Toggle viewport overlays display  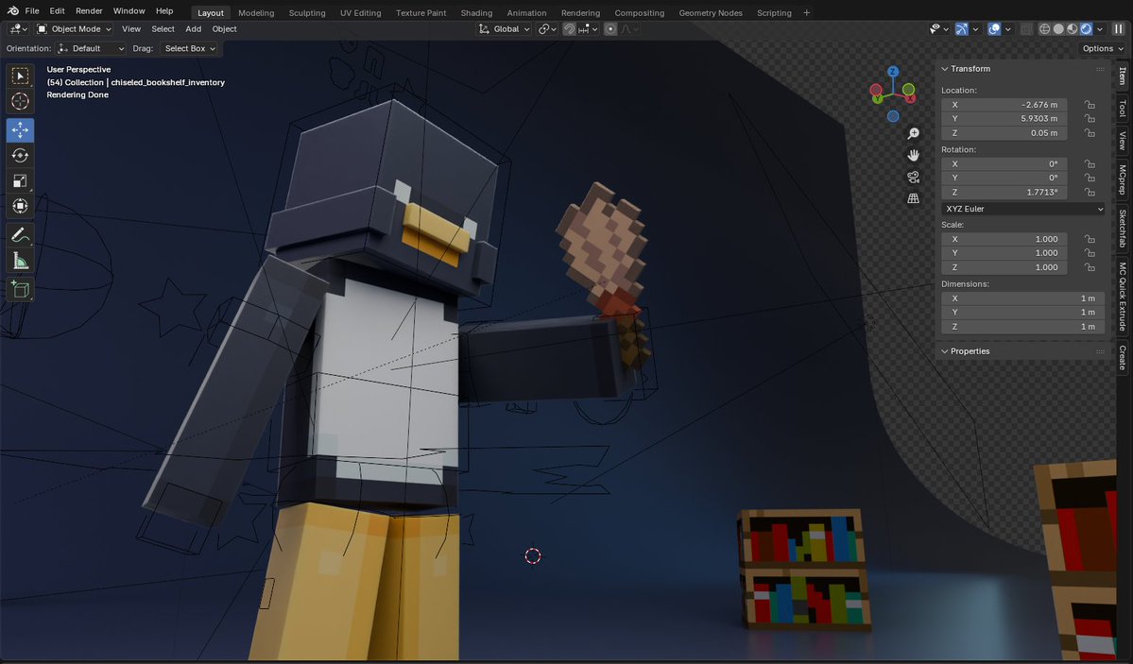[x=994, y=29]
